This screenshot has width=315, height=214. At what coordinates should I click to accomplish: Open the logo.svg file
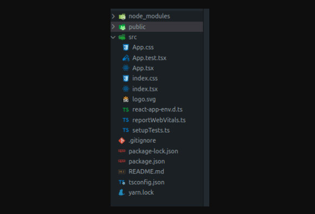pyautogui.click(x=144, y=99)
